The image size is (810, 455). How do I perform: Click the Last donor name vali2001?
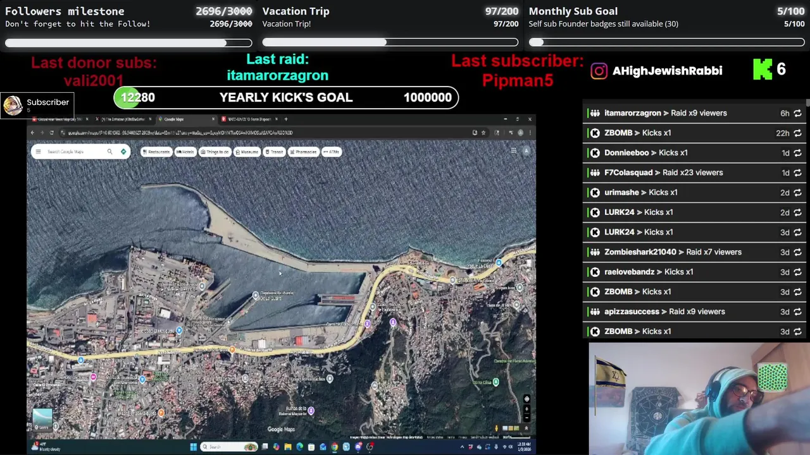[x=94, y=81]
